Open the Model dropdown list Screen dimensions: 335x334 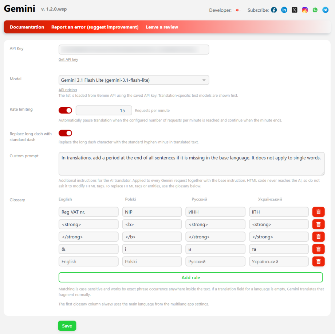[x=134, y=80]
